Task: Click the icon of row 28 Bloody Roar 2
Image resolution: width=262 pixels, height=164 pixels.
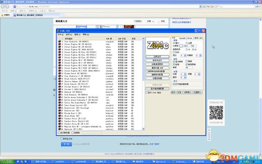Action: [x=60, y=113]
